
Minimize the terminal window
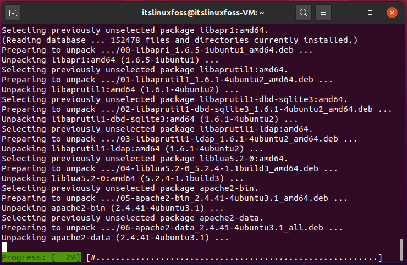pyautogui.click(x=348, y=13)
